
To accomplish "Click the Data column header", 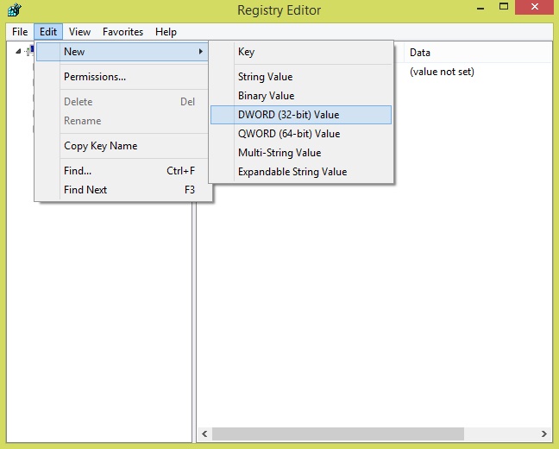I will pos(478,53).
